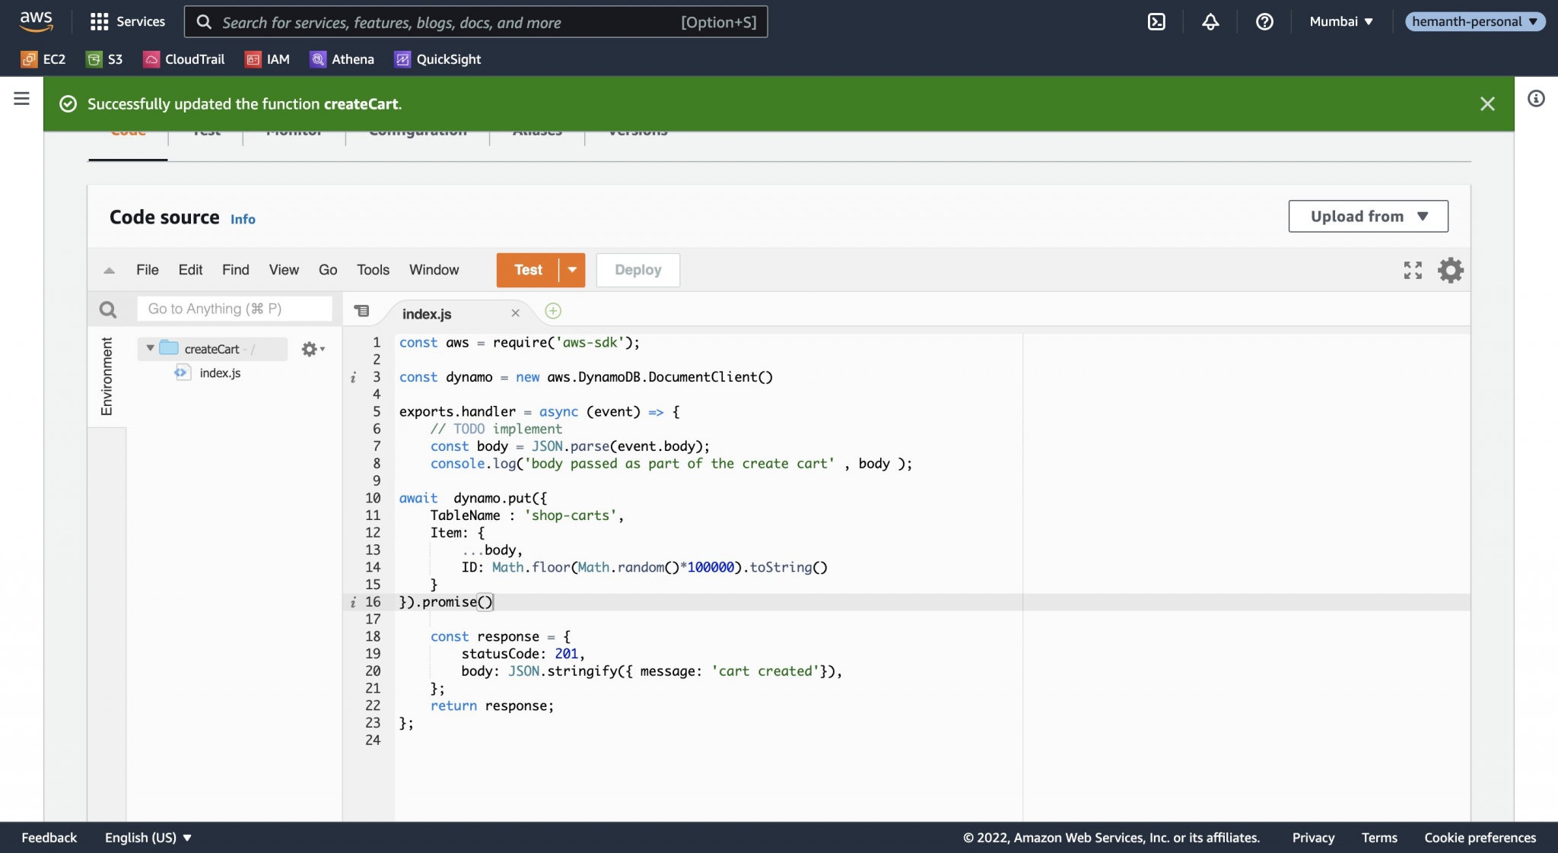
Task: Open the createCart folder settings gear
Action: (310, 349)
